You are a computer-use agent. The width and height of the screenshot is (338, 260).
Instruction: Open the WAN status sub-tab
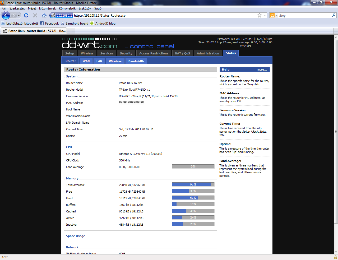[x=86, y=61]
